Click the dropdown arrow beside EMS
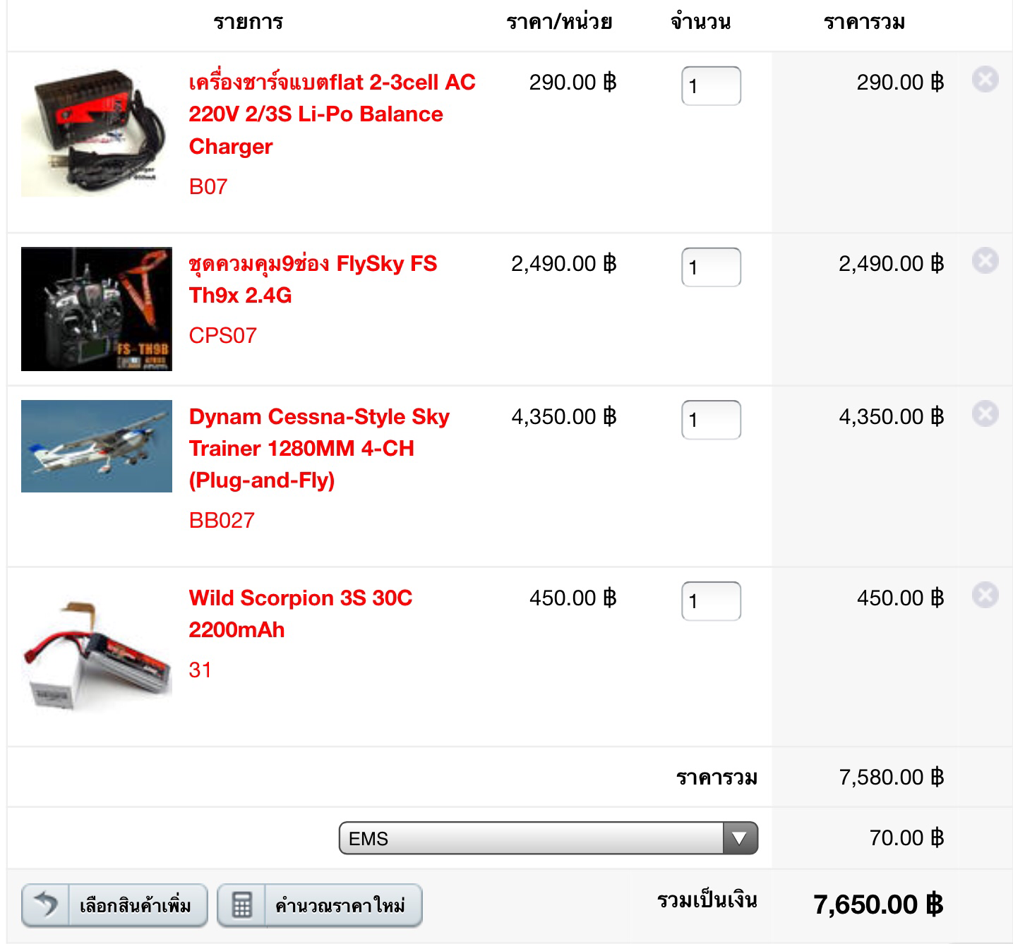Screen dimensions: 1013x944 740,838
